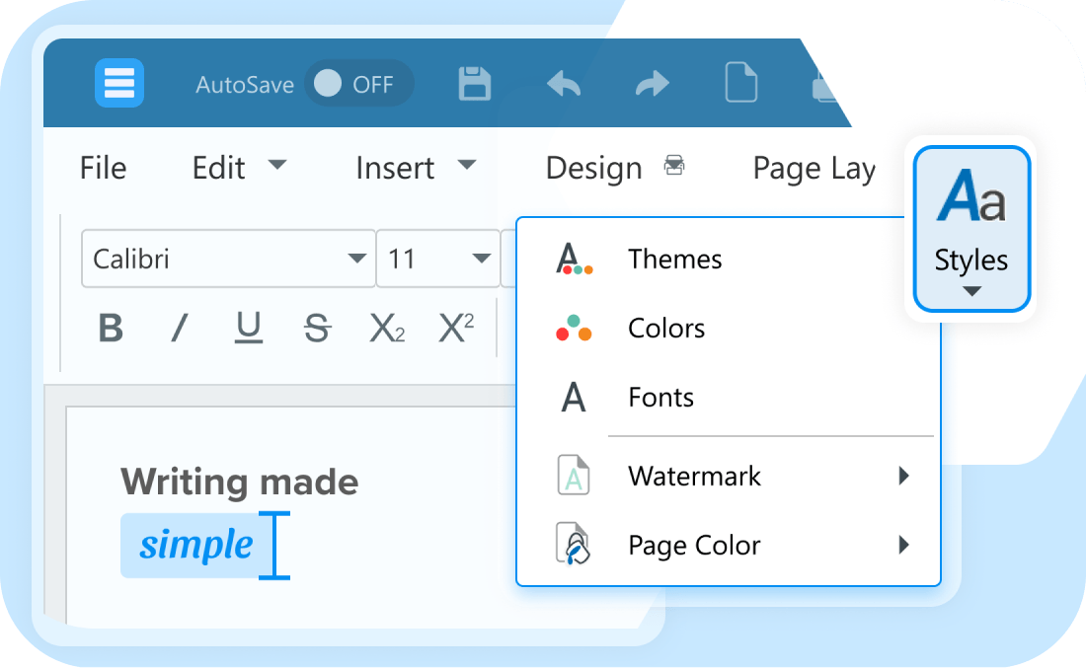Screen dimensions: 1086x669
Task: Open the File menu
Action: pos(103,169)
